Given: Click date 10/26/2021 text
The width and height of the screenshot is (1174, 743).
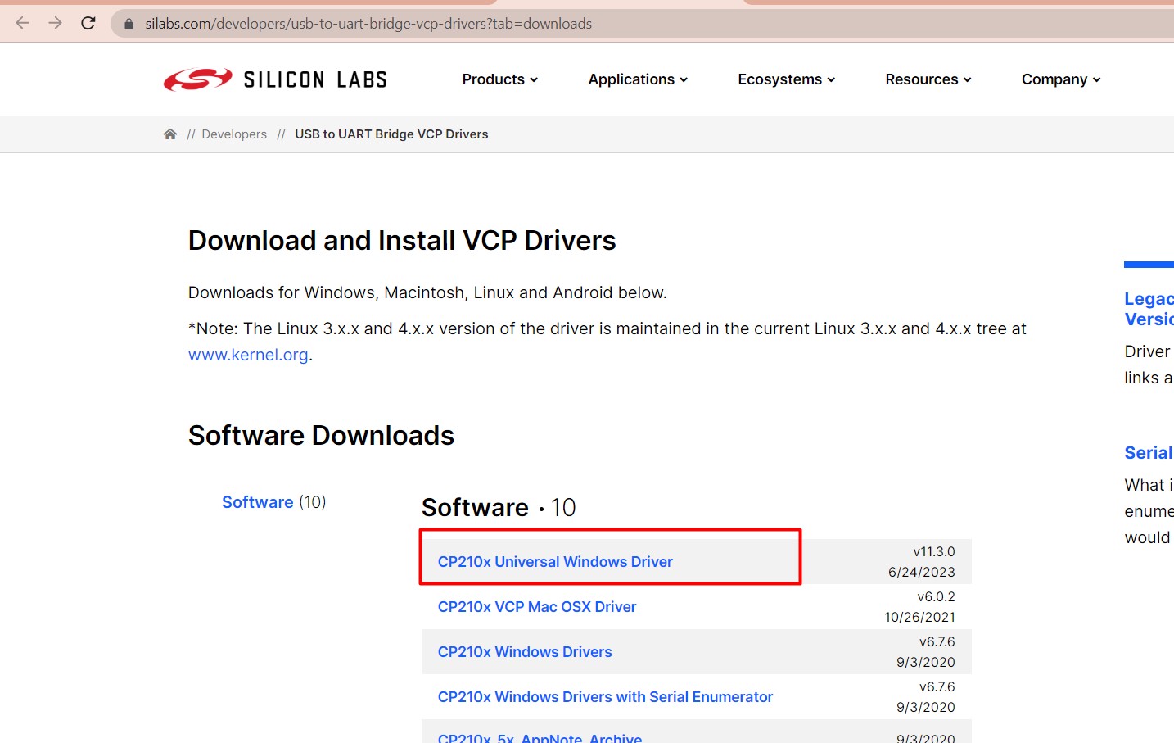Looking at the screenshot, I should [x=919, y=618].
